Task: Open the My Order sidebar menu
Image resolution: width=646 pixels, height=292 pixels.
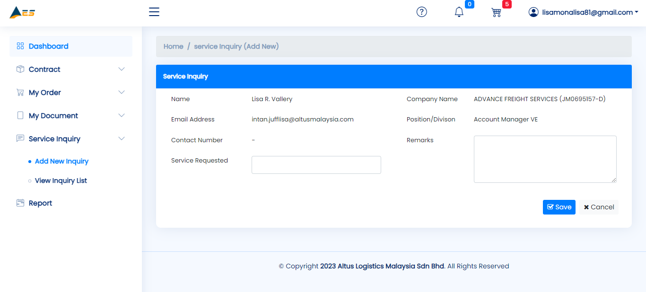Action: click(x=71, y=93)
